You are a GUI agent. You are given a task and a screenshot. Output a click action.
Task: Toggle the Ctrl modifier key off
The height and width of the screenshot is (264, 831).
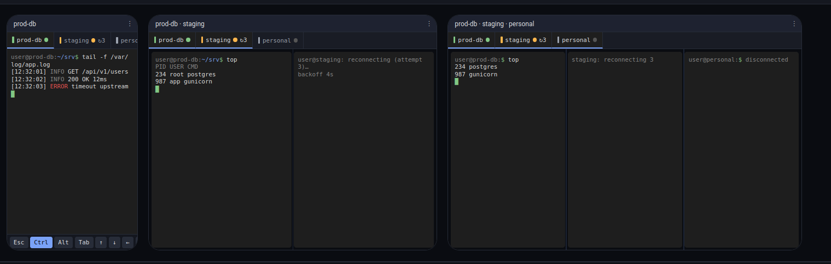coord(41,242)
